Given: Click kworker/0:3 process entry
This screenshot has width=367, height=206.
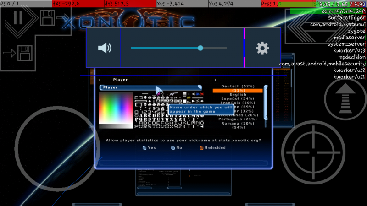Looking at the screenshot, I should 350,50.
